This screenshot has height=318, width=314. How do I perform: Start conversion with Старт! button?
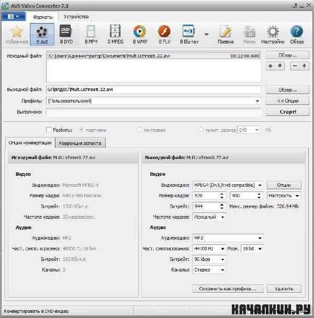pos(287,112)
